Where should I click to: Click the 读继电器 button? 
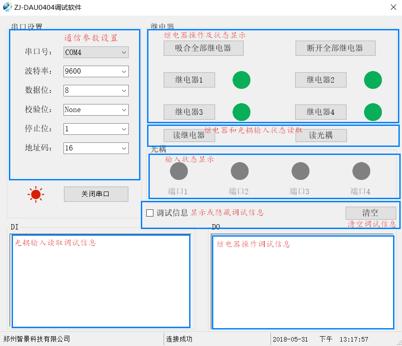(x=189, y=135)
